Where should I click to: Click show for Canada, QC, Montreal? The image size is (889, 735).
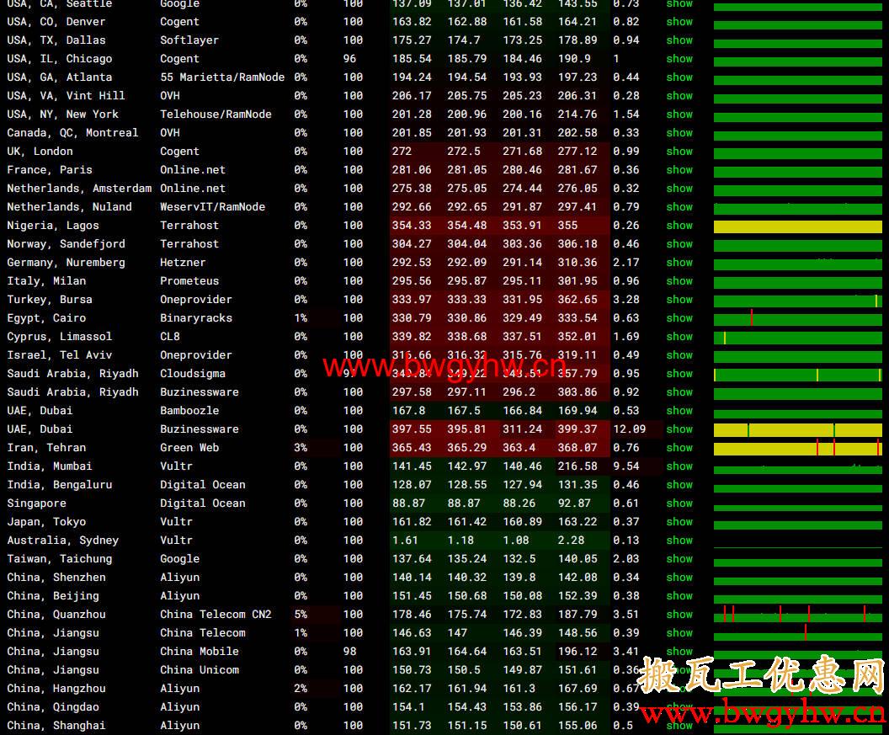(x=679, y=133)
